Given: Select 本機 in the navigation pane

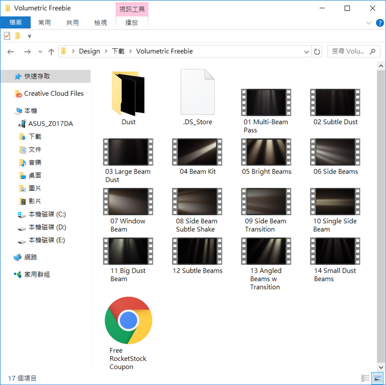Looking at the screenshot, I should 26,111.
